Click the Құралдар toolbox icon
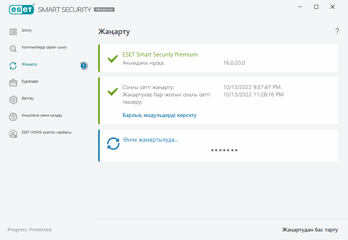Screen dimensions: 348x240 coord(13,83)
